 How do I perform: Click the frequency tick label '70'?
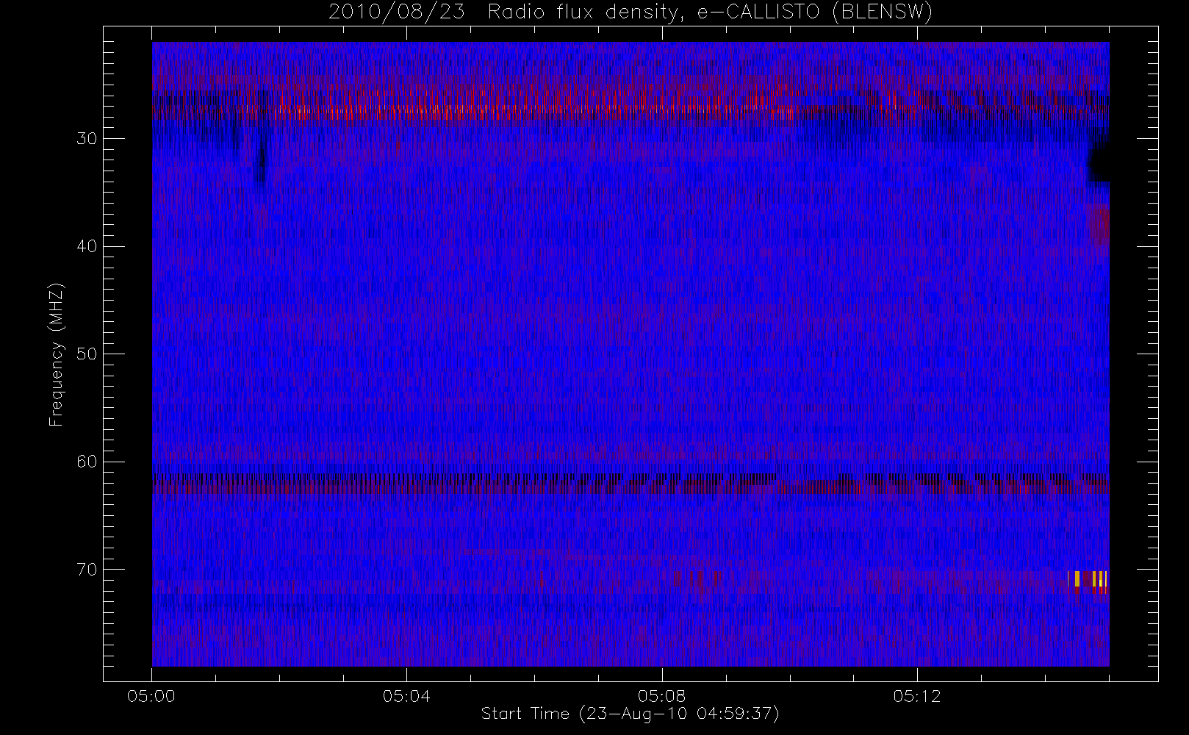click(x=87, y=570)
